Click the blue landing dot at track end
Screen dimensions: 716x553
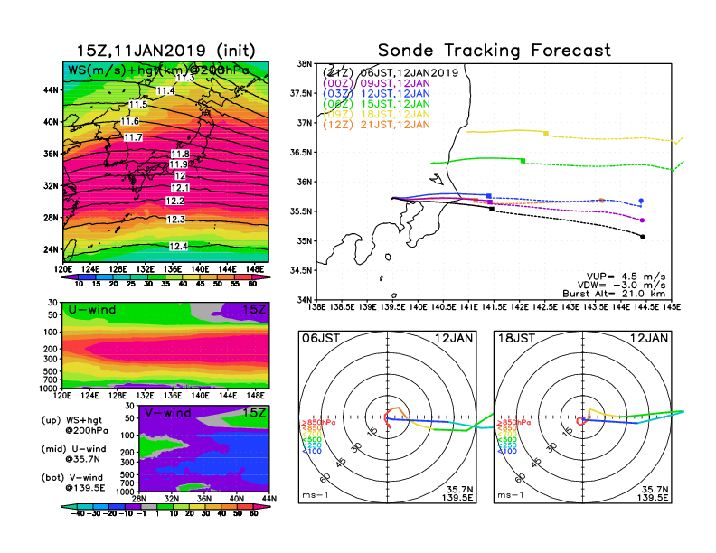(641, 201)
